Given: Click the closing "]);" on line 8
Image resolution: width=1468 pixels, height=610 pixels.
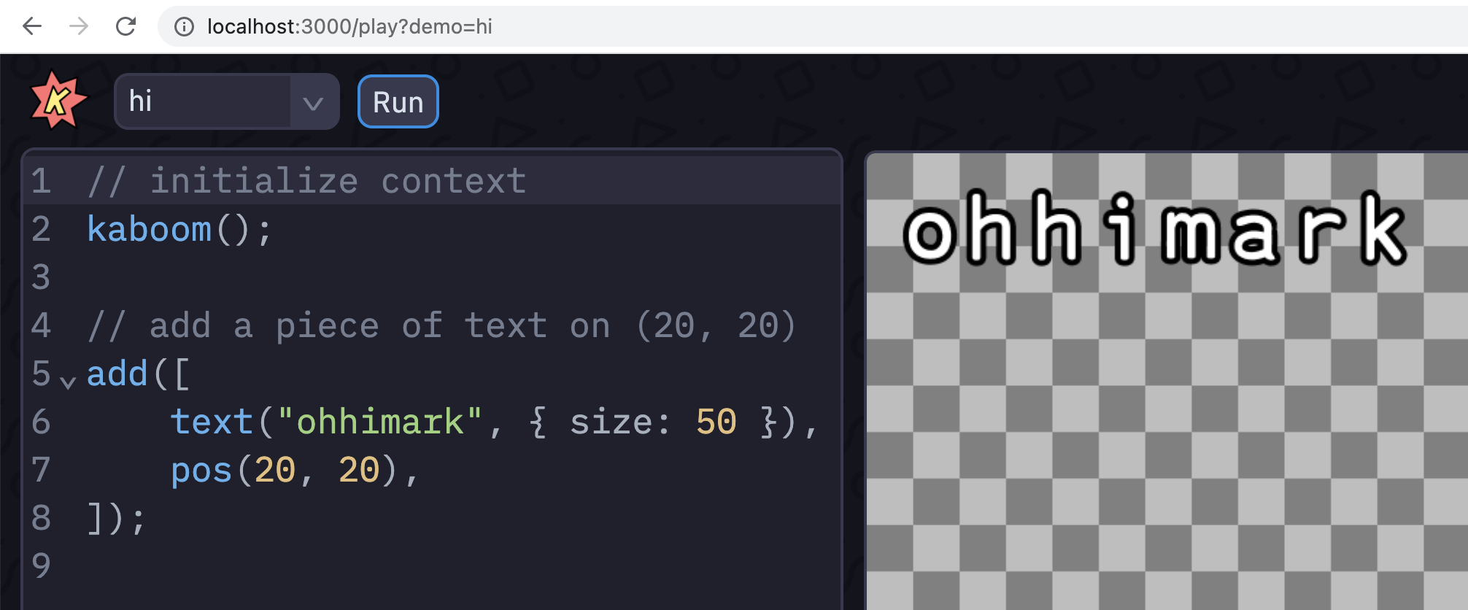Looking at the screenshot, I should [117, 518].
